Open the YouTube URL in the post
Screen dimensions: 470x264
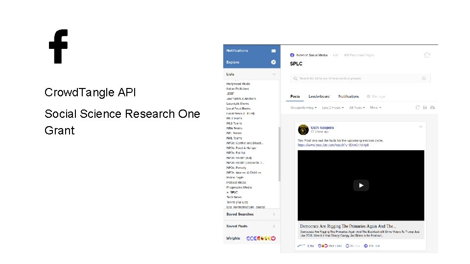(333, 145)
